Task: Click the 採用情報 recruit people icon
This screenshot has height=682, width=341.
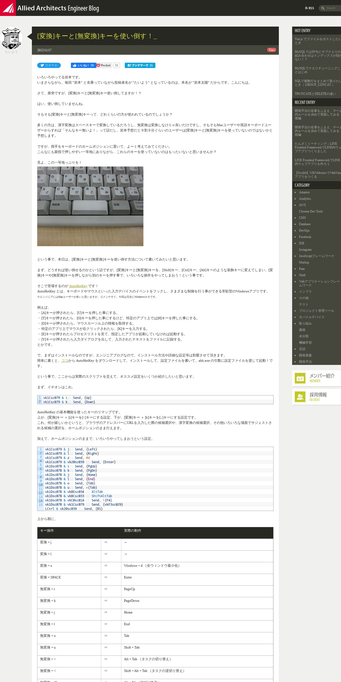Action: (300, 397)
